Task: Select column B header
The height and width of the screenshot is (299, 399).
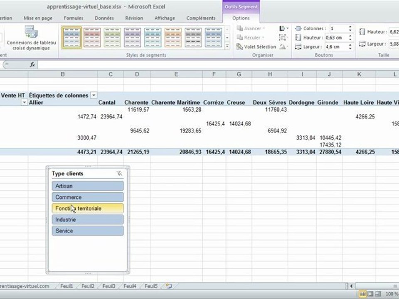Action: coord(63,74)
